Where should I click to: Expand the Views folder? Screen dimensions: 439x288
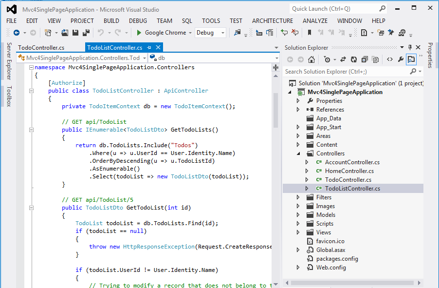pyautogui.click(x=298, y=232)
